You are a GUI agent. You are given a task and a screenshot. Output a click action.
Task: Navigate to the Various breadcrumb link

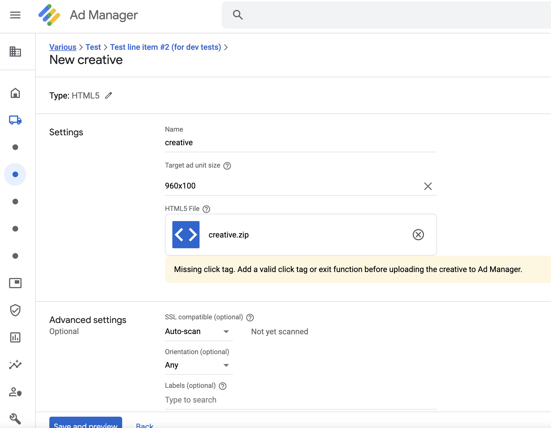(63, 47)
